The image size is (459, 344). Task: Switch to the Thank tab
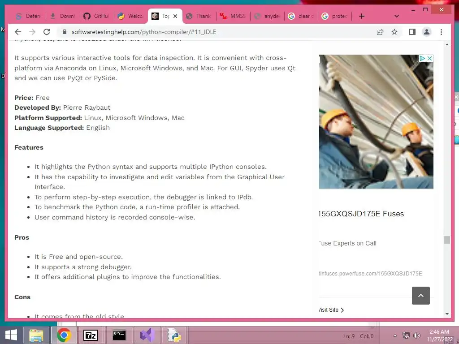[199, 16]
